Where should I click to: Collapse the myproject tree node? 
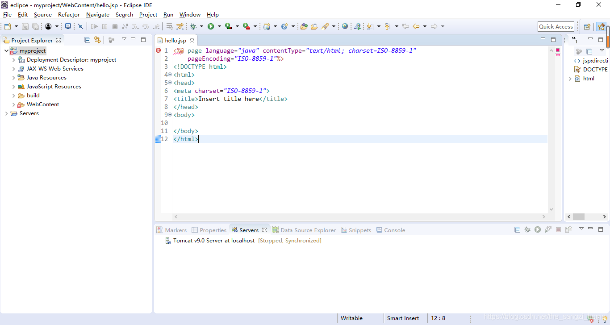coord(6,51)
